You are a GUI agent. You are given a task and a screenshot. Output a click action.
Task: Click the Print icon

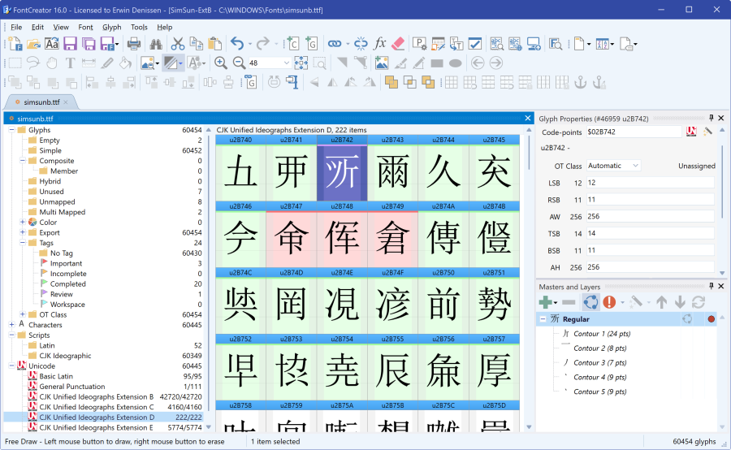tap(134, 44)
